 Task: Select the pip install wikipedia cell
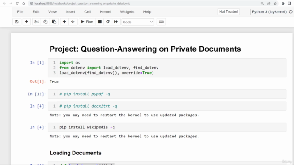tap(167, 127)
